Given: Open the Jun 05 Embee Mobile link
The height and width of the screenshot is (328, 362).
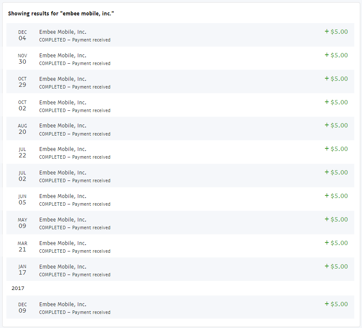Looking at the screenshot, I should click(62, 196).
